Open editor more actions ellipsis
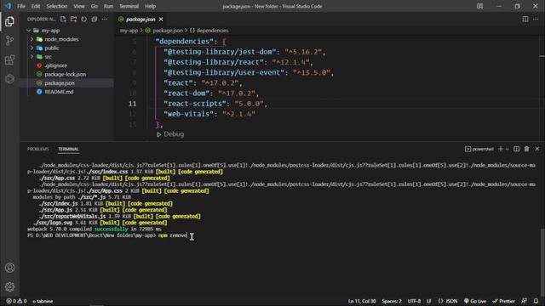 pyautogui.click(x=536, y=20)
